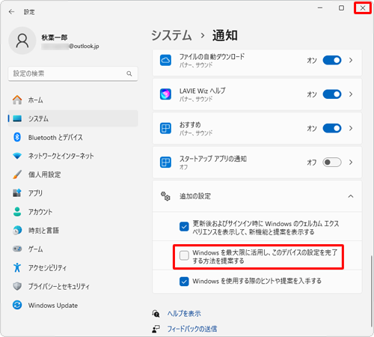Select プライバシーとセキュリティ label in sidebar
Image resolution: width=374 pixels, height=337 pixels.
pos(59,286)
